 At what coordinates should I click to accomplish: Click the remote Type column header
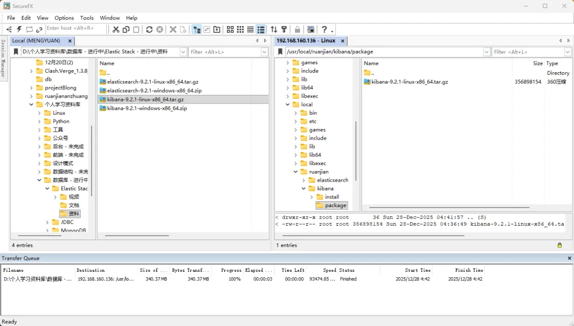pyautogui.click(x=558, y=63)
